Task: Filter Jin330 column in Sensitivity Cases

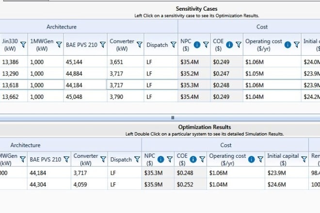Action: click(23, 45)
